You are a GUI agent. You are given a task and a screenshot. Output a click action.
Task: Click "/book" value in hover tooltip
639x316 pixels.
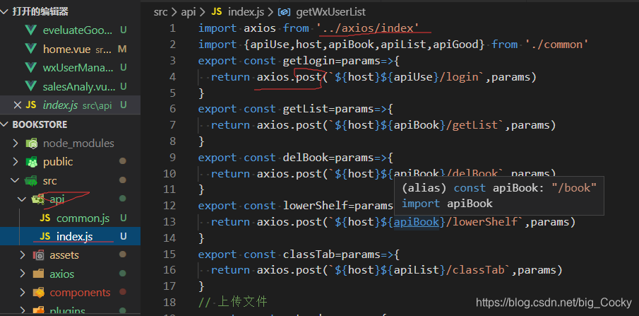574,188
